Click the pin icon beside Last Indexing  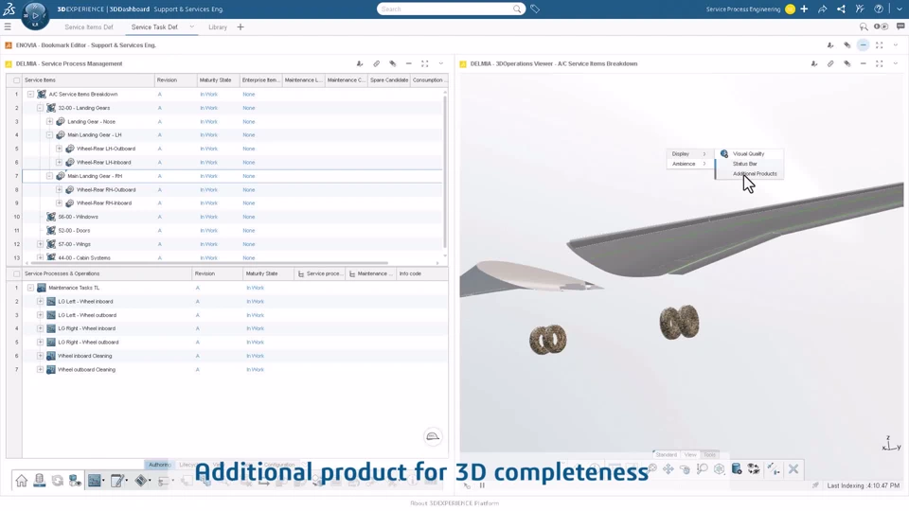point(815,485)
